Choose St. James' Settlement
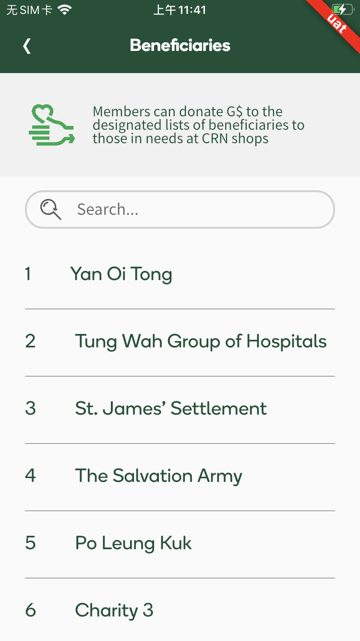 (x=170, y=408)
